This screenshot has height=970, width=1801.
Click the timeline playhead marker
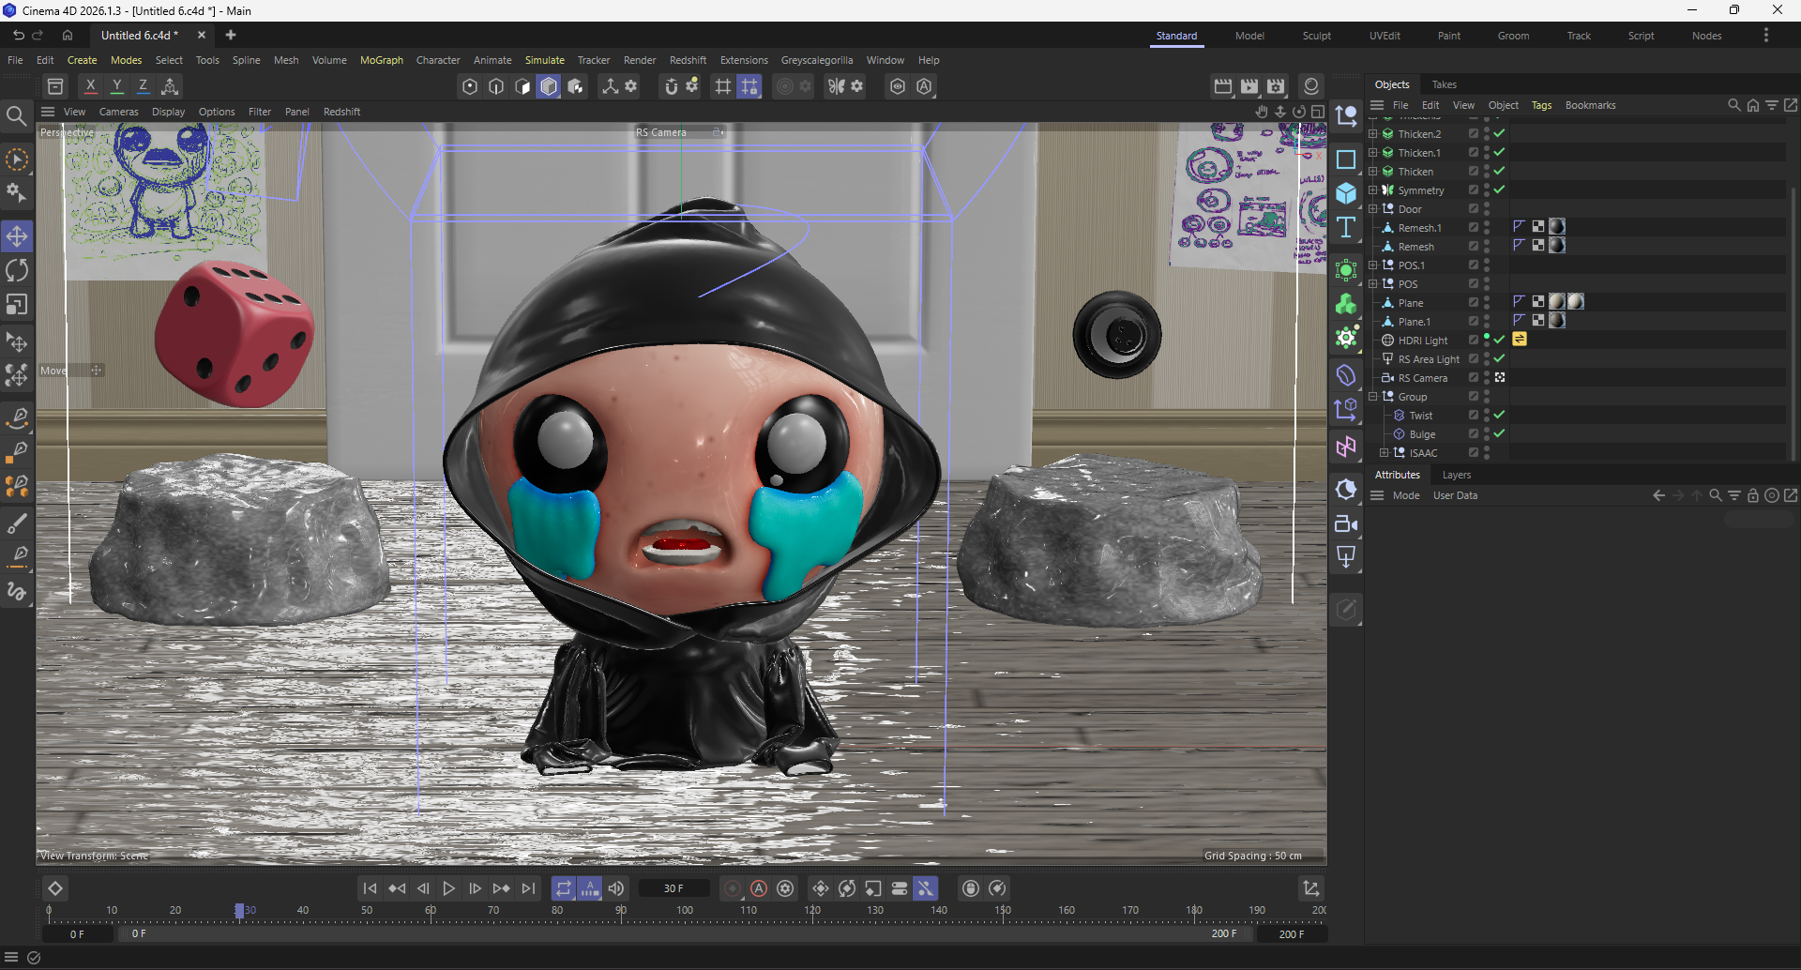coord(239,910)
